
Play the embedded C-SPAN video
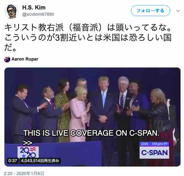92,117
